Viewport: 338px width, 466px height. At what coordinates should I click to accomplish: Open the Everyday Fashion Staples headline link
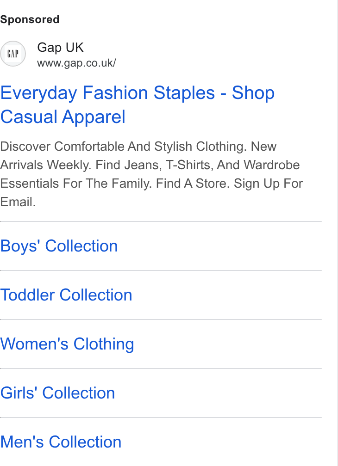(x=137, y=104)
